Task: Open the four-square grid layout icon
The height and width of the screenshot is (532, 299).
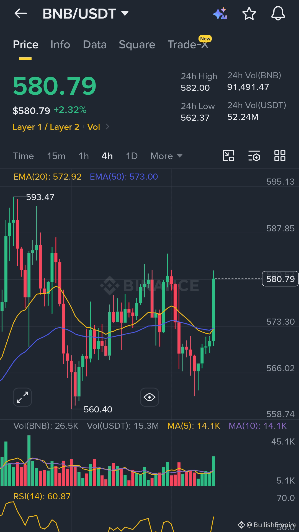Action: coord(280,156)
